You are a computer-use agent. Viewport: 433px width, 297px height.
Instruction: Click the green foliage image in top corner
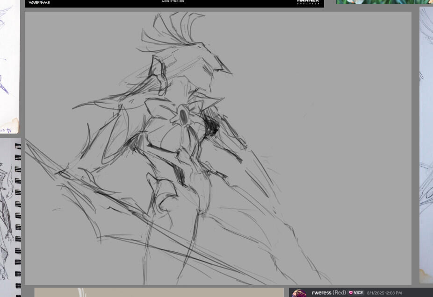384,2
